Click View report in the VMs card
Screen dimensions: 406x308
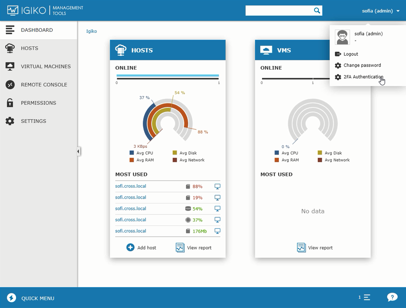point(315,247)
